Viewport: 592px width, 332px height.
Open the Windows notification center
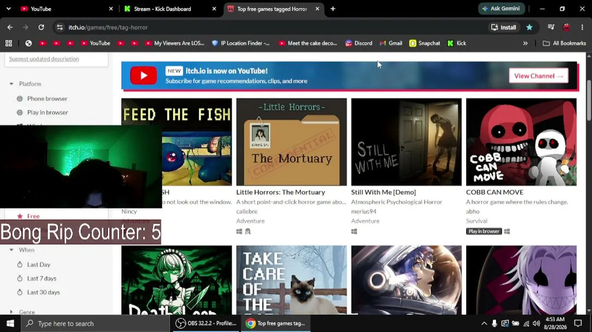click(578, 323)
